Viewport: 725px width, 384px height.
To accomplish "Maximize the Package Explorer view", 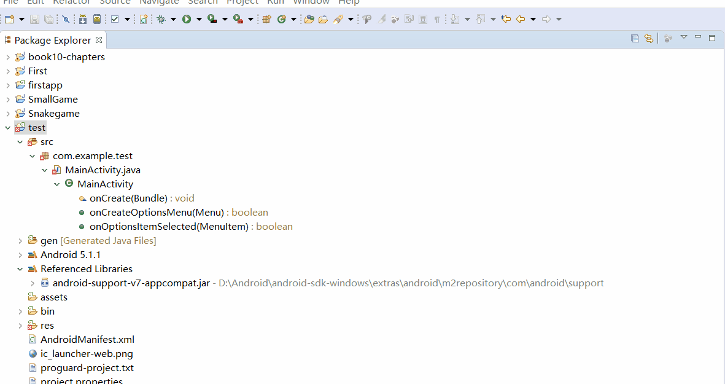I will click(712, 38).
